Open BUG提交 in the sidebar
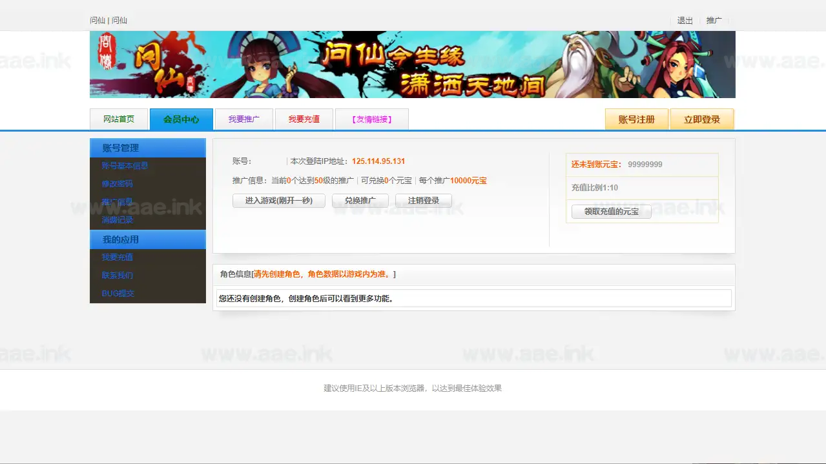The height and width of the screenshot is (464, 826). coord(118,294)
